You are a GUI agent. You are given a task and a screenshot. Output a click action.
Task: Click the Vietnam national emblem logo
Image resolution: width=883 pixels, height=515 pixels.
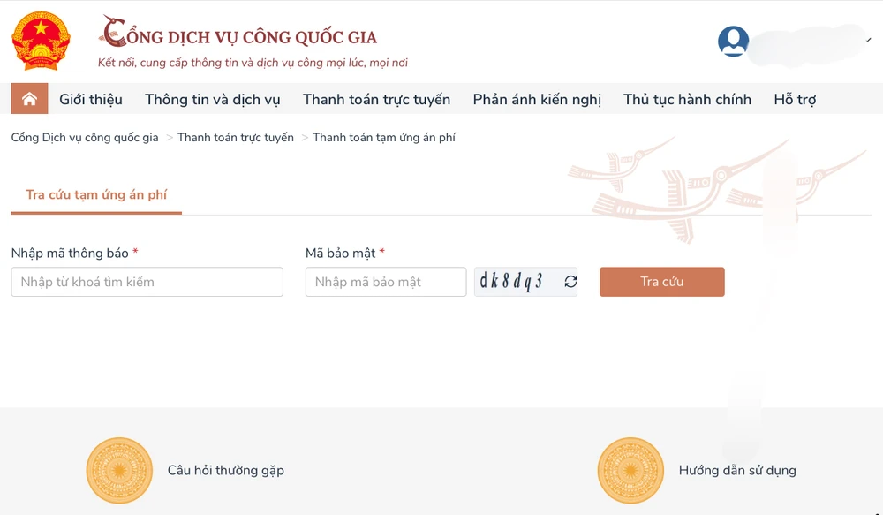tap(41, 41)
